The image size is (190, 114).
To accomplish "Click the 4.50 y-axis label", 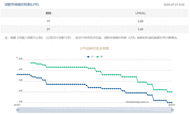I will point(20,69).
